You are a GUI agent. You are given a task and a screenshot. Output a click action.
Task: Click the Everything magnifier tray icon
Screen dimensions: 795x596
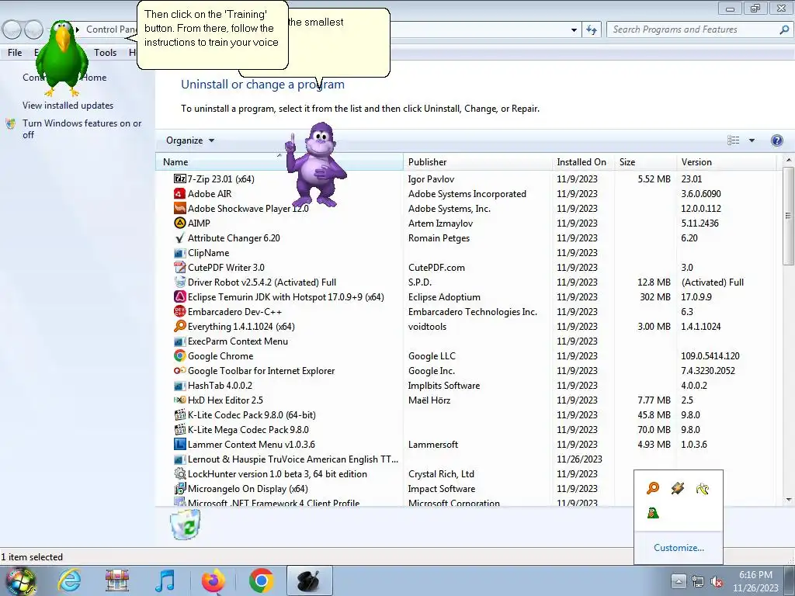tap(653, 488)
